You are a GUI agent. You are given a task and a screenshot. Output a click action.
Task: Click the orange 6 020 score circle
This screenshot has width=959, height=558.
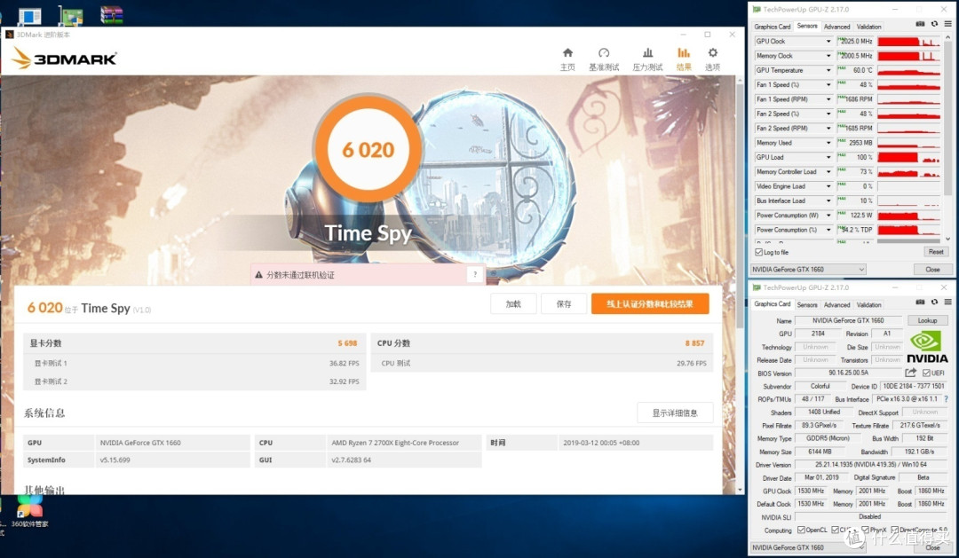368,148
